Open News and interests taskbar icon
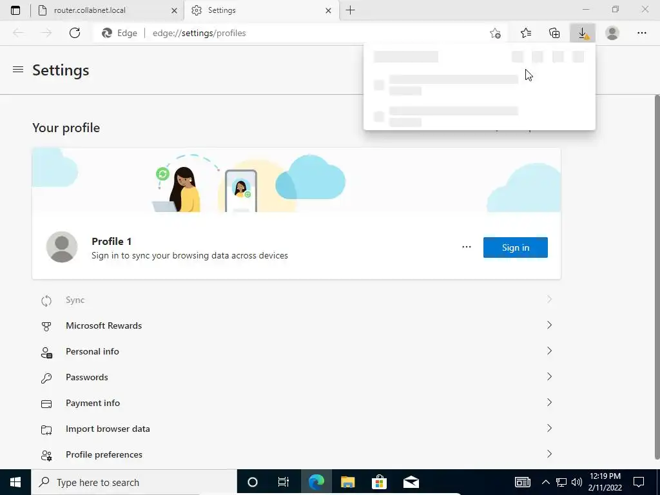The height and width of the screenshot is (495, 660). point(522,482)
